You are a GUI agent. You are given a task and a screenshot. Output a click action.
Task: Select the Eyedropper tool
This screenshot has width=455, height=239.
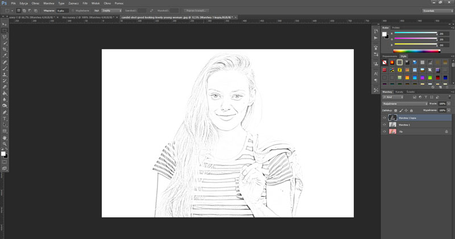pos(5,55)
